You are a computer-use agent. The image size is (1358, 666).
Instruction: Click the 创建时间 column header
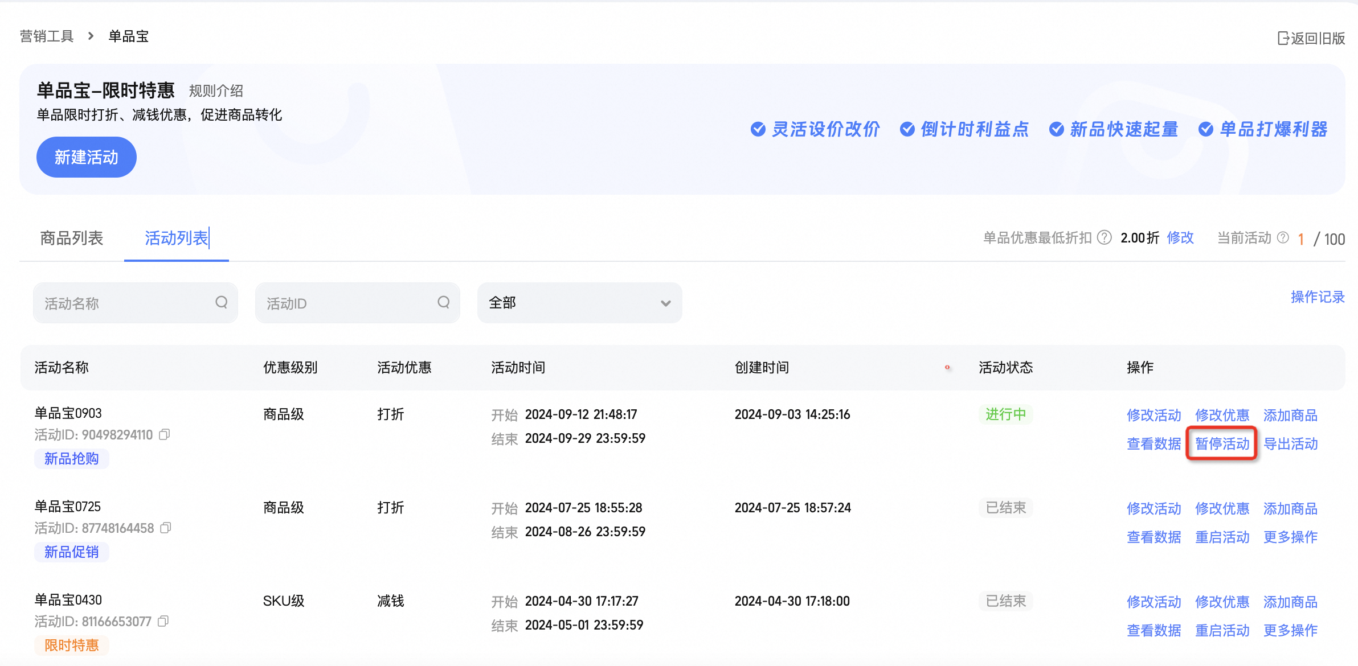762,367
